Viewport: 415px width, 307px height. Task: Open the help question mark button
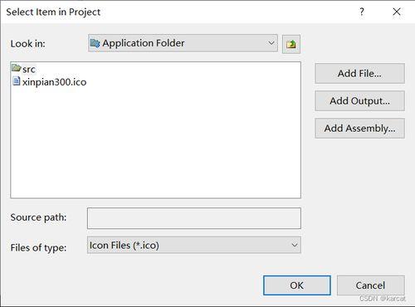click(x=362, y=12)
